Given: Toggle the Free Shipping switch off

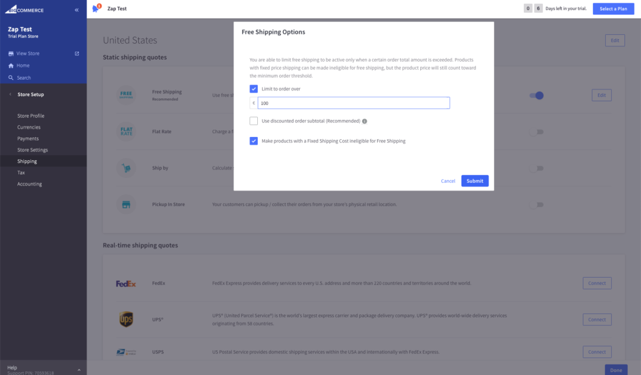Looking at the screenshot, I should (537, 95).
